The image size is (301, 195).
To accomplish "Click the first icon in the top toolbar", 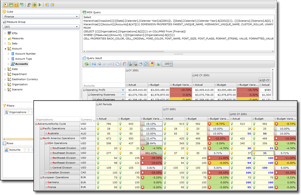I will pos(5,4).
